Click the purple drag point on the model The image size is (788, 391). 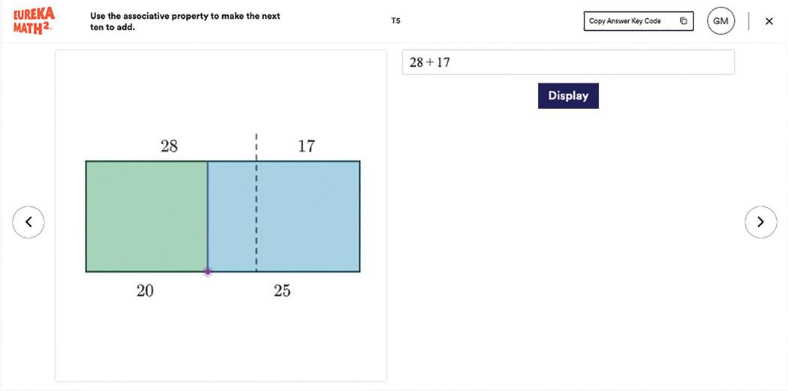point(208,272)
